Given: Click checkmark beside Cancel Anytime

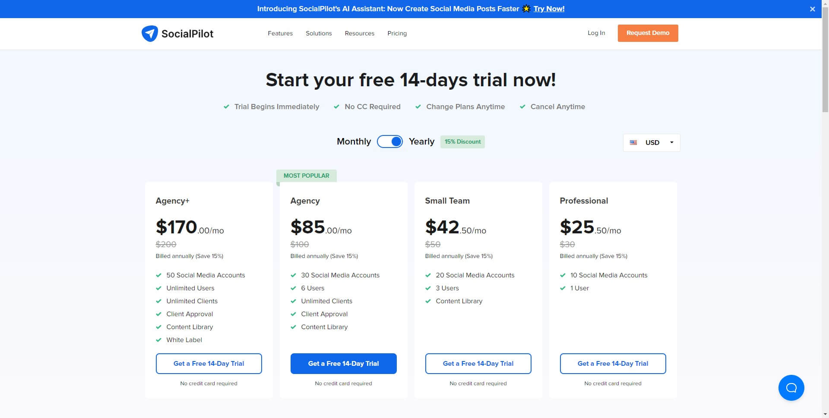Looking at the screenshot, I should [x=522, y=107].
